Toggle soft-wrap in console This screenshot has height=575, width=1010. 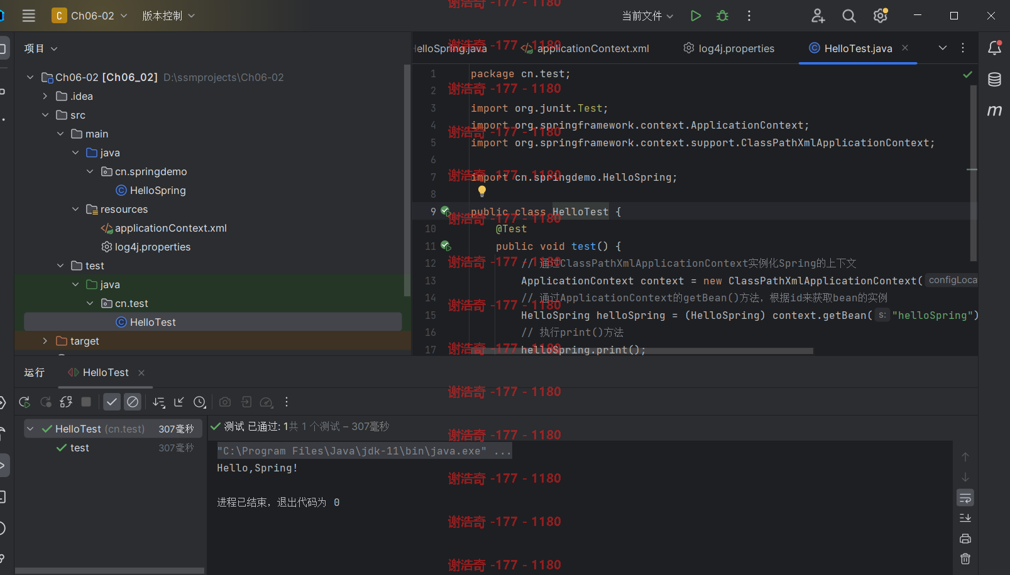coord(965,498)
